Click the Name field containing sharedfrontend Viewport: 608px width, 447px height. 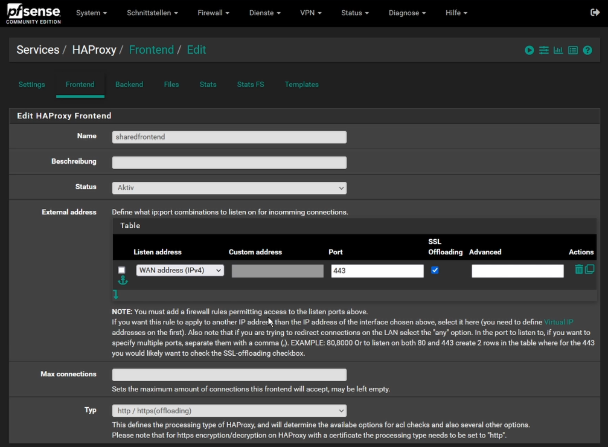pyautogui.click(x=229, y=137)
